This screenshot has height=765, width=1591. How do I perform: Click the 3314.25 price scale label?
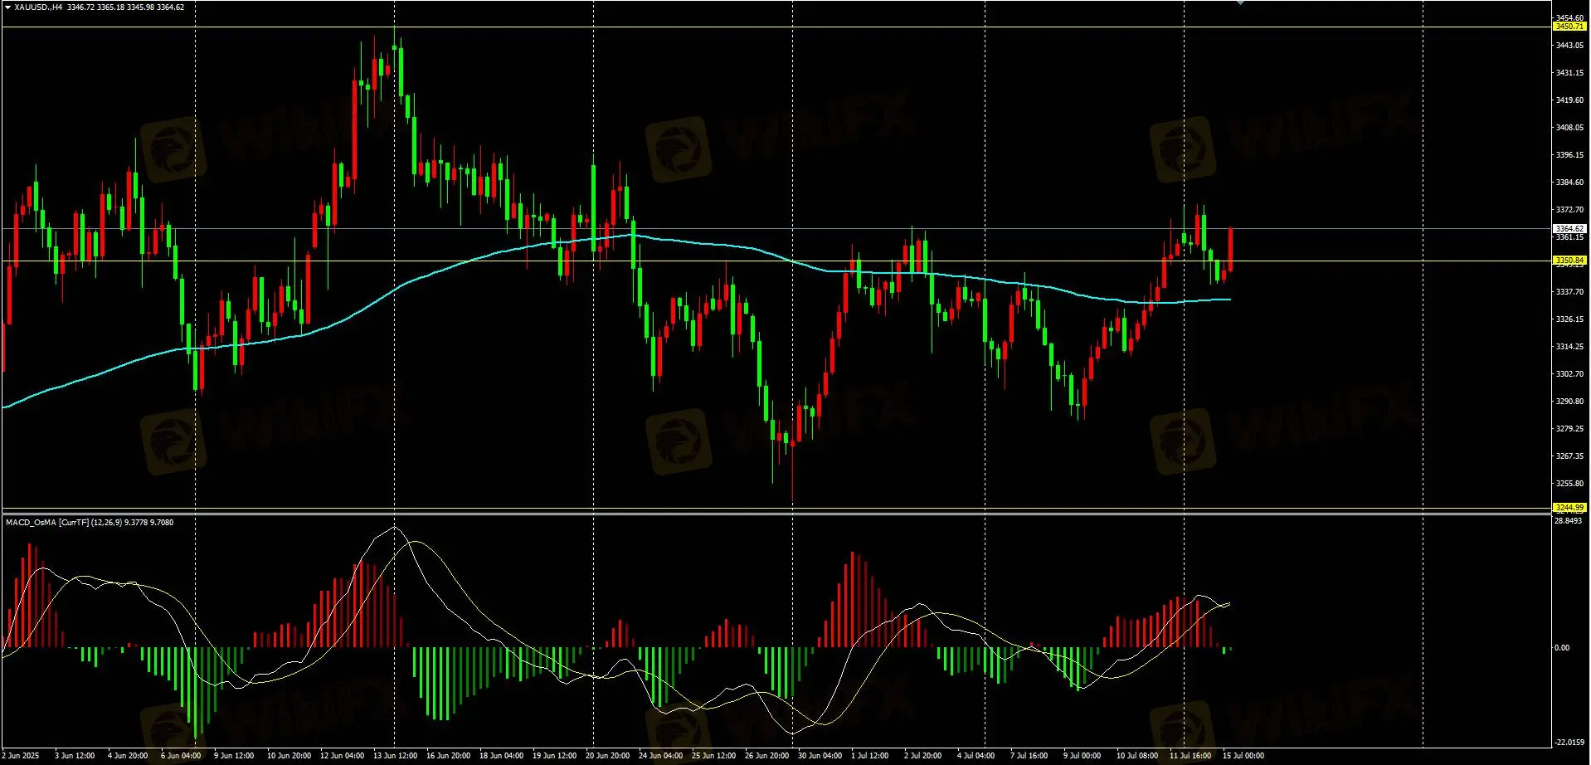[1569, 347]
